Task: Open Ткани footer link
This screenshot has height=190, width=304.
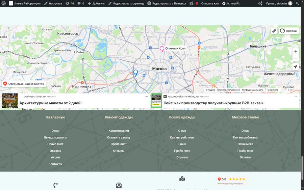Action: [182, 144]
